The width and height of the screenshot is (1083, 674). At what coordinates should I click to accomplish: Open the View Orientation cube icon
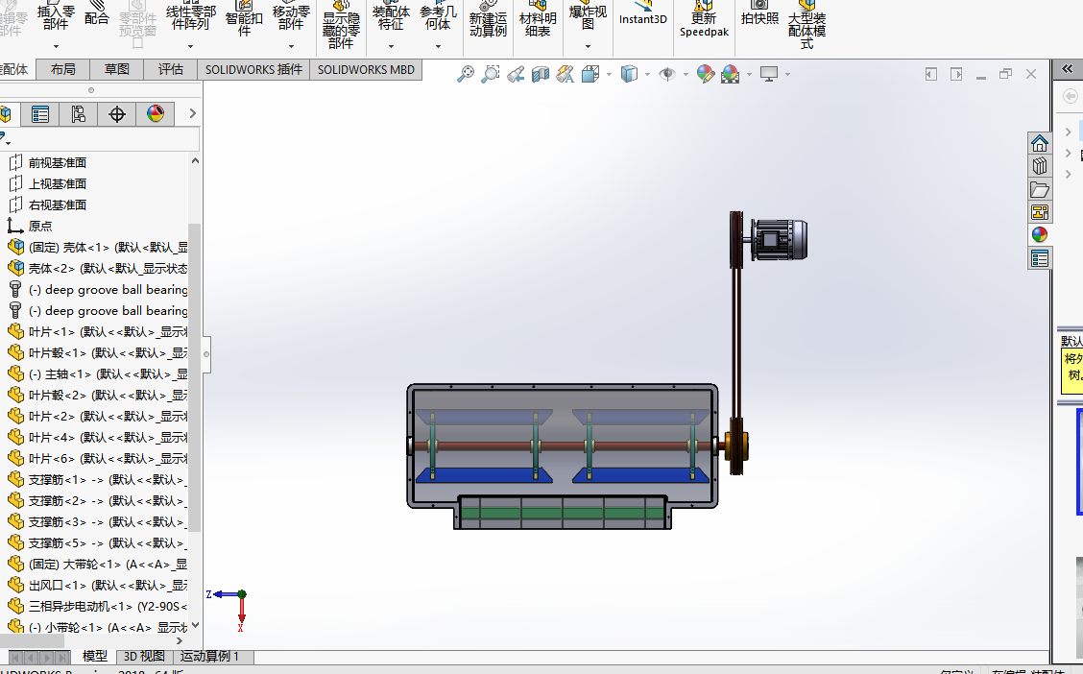[590, 74]
